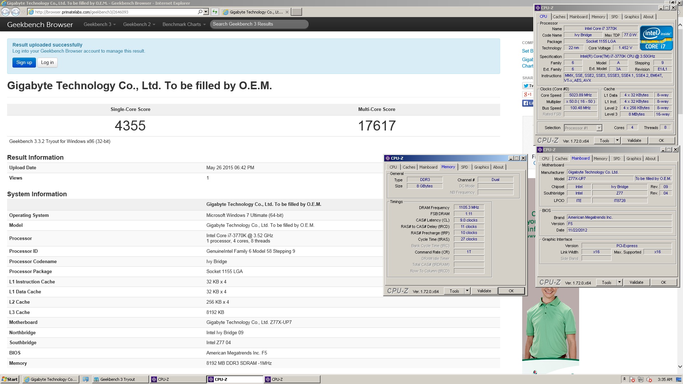
Task: Switch to Internet Explorer taskbar item
Action: [50, 379]
